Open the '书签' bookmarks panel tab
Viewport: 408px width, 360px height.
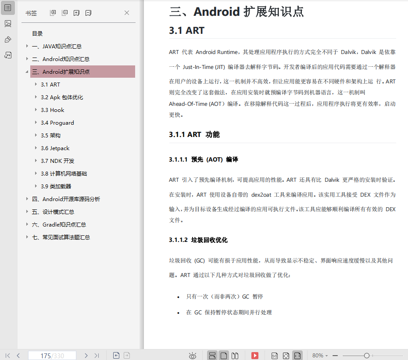click(x=31, y=13)
